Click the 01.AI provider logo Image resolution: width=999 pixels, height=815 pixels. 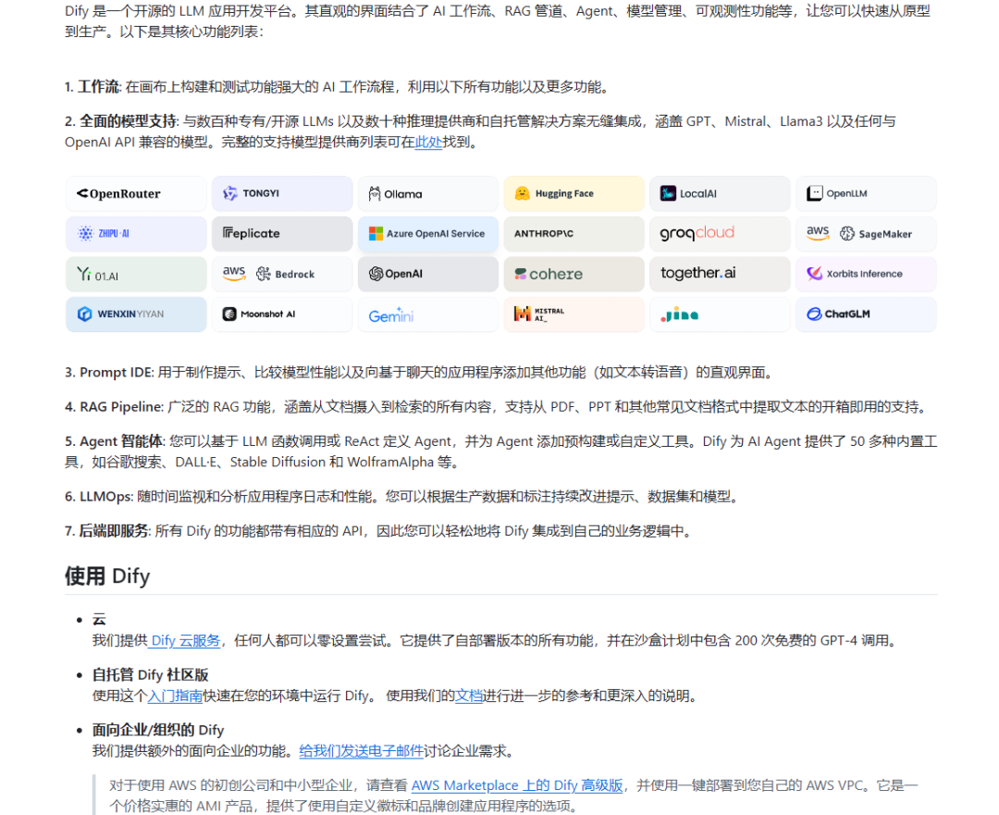[136, 274]
